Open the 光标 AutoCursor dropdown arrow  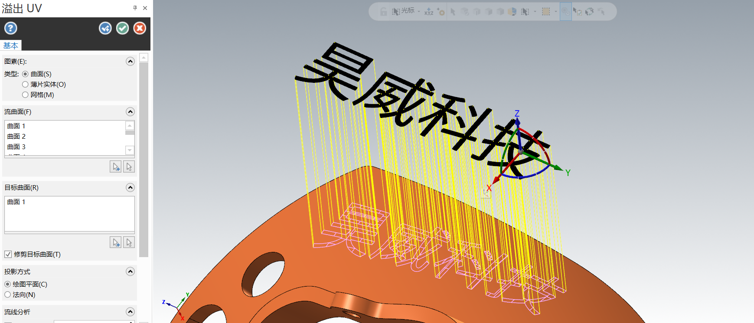(419, 12)
